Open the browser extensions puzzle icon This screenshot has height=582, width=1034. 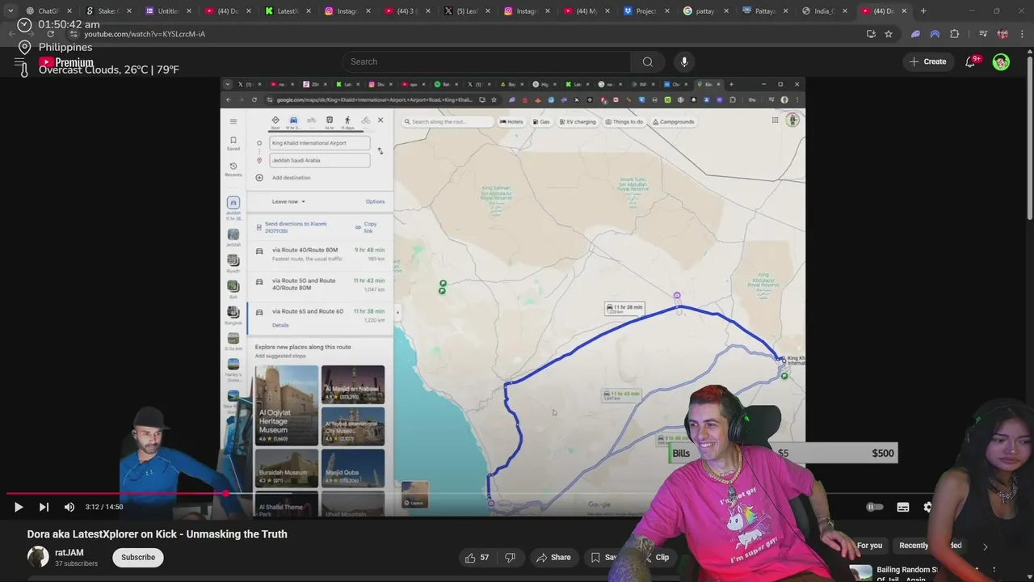[x=954, y=34]
